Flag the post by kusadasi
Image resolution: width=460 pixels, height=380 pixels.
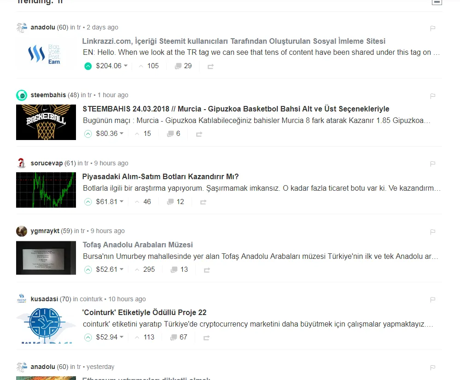(432, 299)
